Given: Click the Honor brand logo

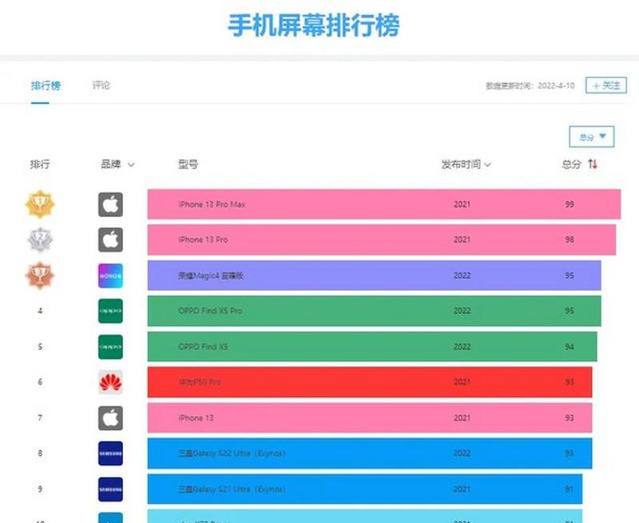Looking at the screenshot, I should 110,275.
